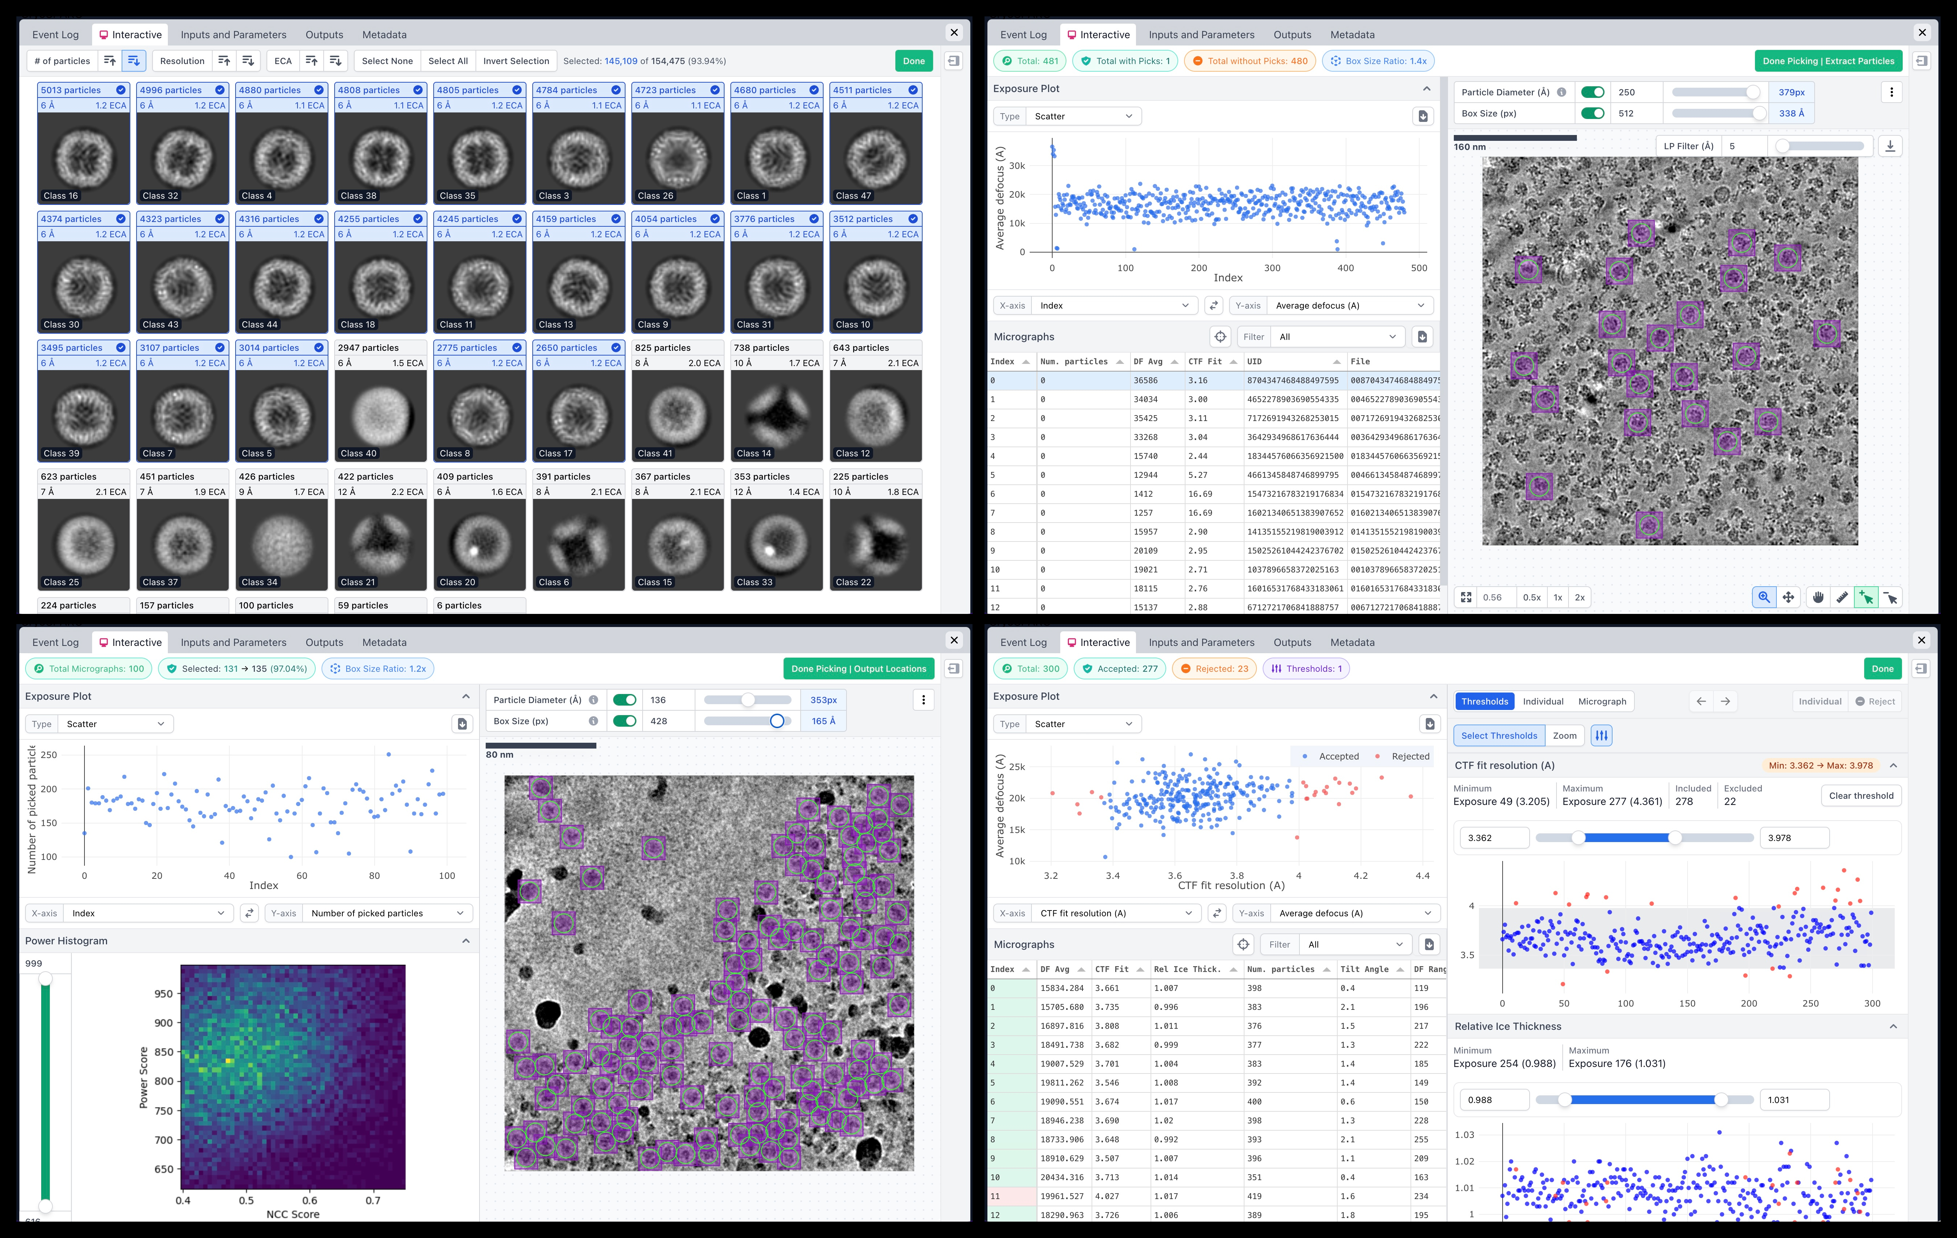The width and height of the screenshot is (1957, 1238).
Task: Open three-dot options menu in top-right picker
Action: tap(1891, 92)
